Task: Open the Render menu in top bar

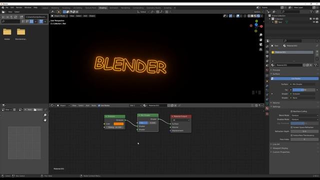Action: tap(19, 7)
